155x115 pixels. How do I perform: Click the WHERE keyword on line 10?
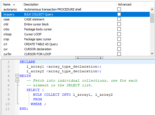click(36, 104)
